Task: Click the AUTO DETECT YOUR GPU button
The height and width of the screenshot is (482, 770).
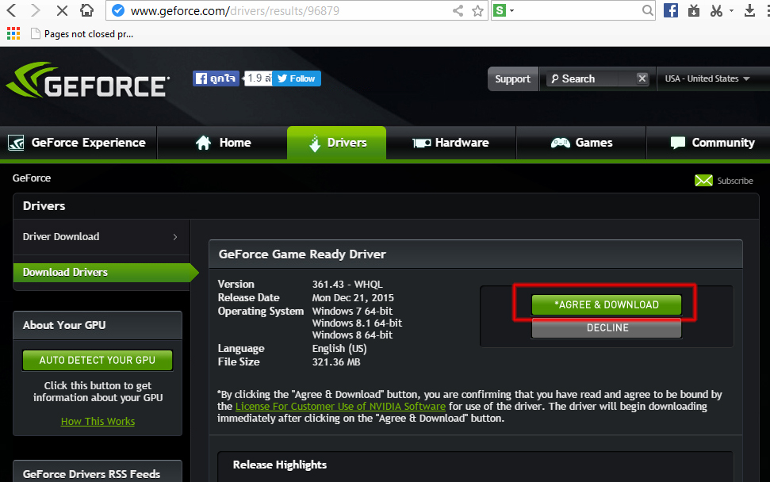Action: [98, 360]
